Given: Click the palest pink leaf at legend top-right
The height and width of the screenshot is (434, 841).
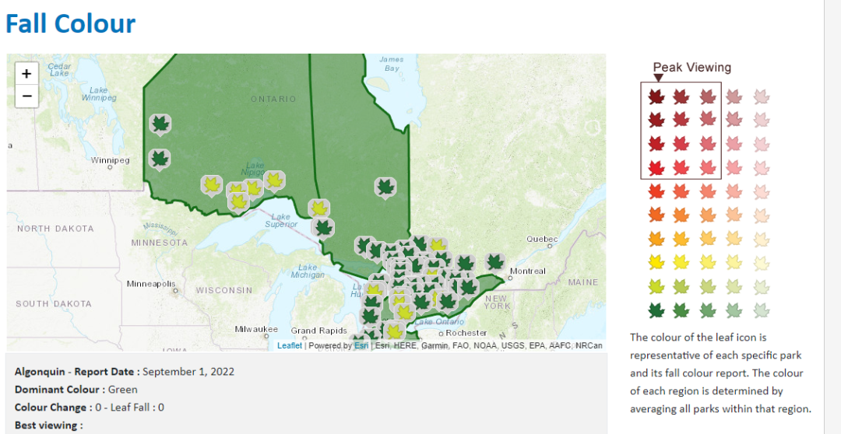Looking at the screenshot, I should [x=761, y=97].
